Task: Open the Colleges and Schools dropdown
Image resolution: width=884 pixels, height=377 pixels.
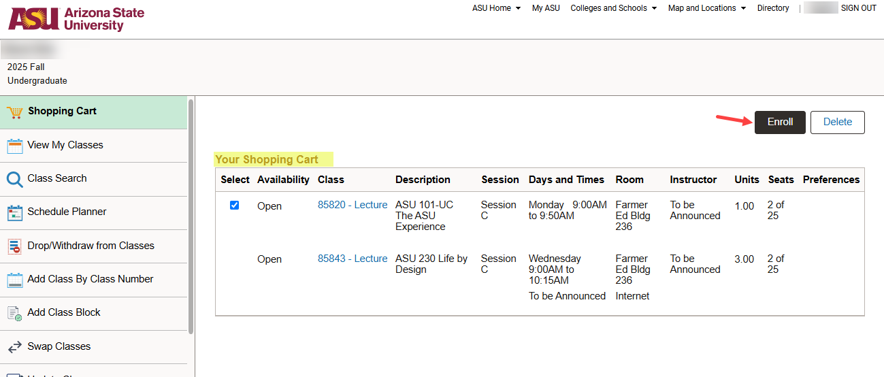Action: click(x=613, y=8)
